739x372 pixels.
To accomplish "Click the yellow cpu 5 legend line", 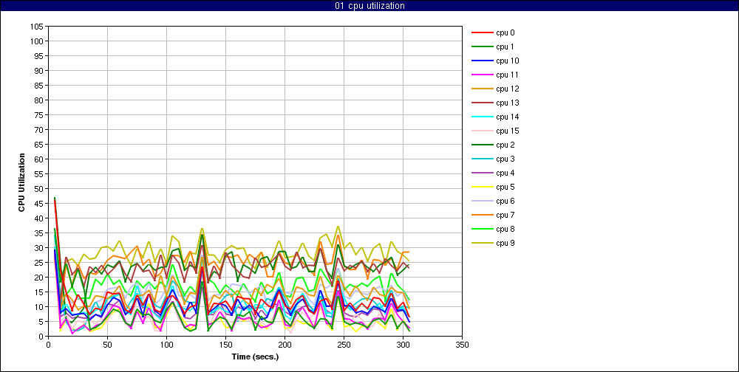I will (483, 187).
